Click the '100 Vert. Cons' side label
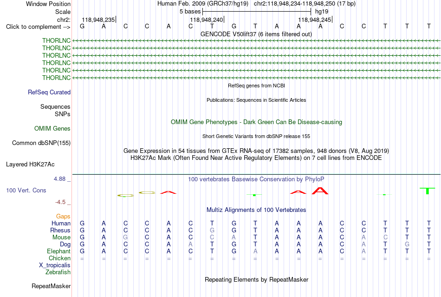The width and height of the screenshot is (441, 297). [26, 190]
